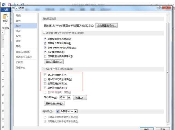Click tab selector L box on Word ruler
Viewport: 175px width, 130px height.
pos(3,33)
